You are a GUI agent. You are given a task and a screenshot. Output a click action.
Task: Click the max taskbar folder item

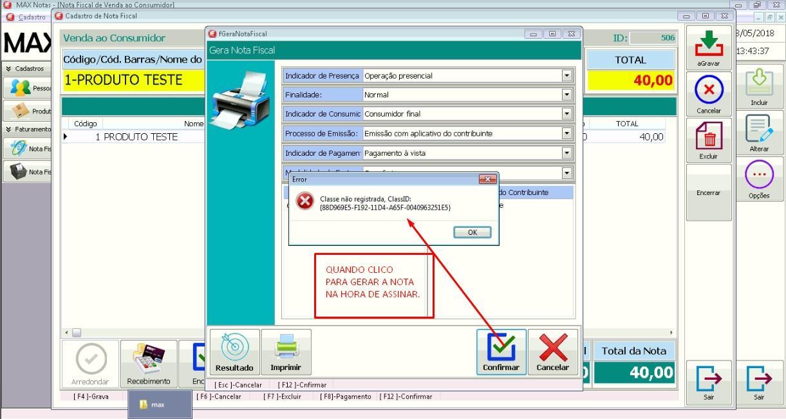tap(160, 405)
